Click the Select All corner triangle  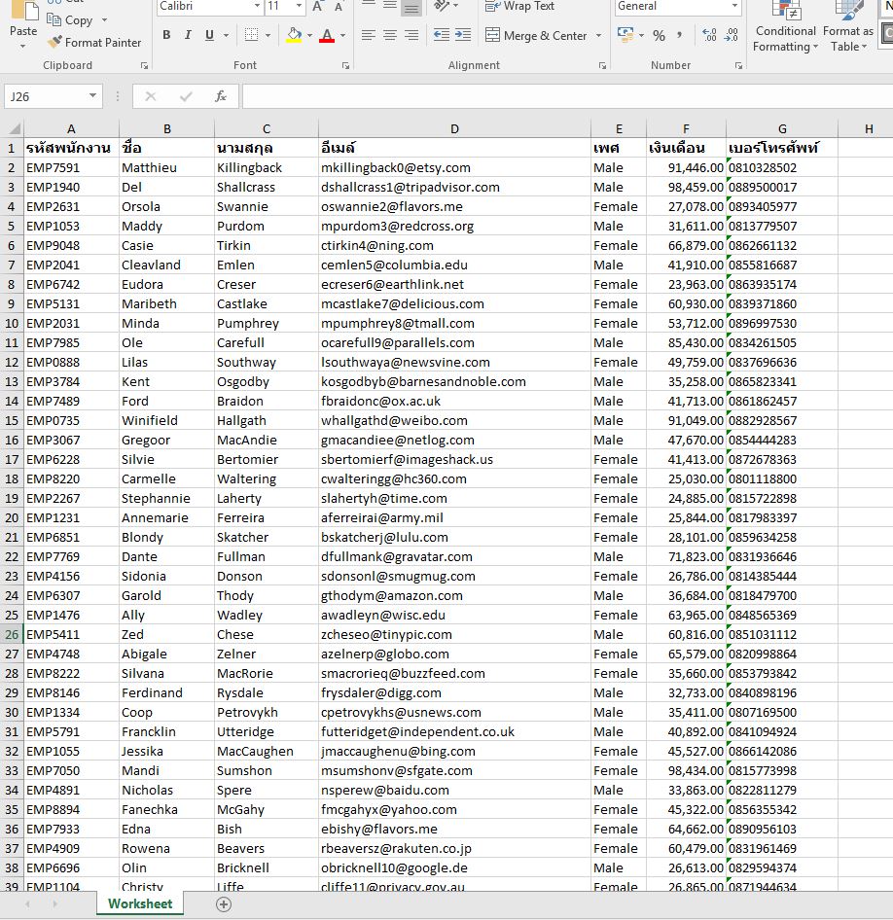pos(13,128)
